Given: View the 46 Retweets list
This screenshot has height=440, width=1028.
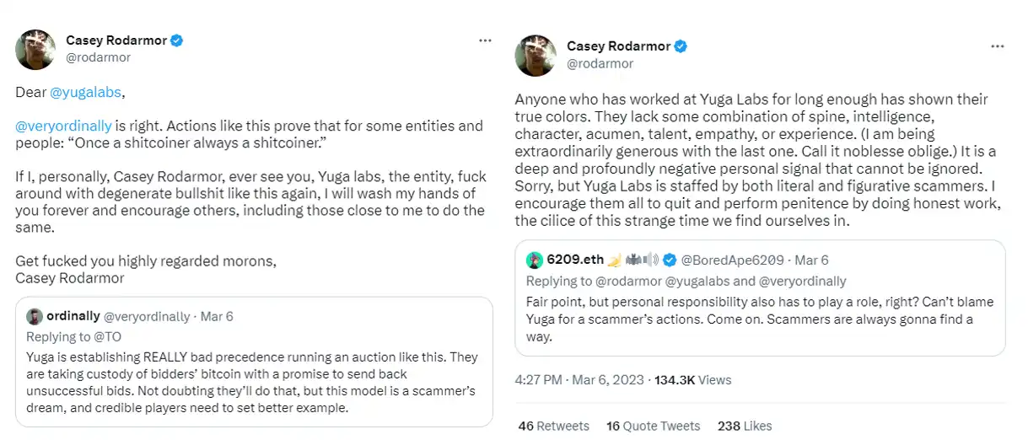Looking at the screenshot, I should pos(553,426).
